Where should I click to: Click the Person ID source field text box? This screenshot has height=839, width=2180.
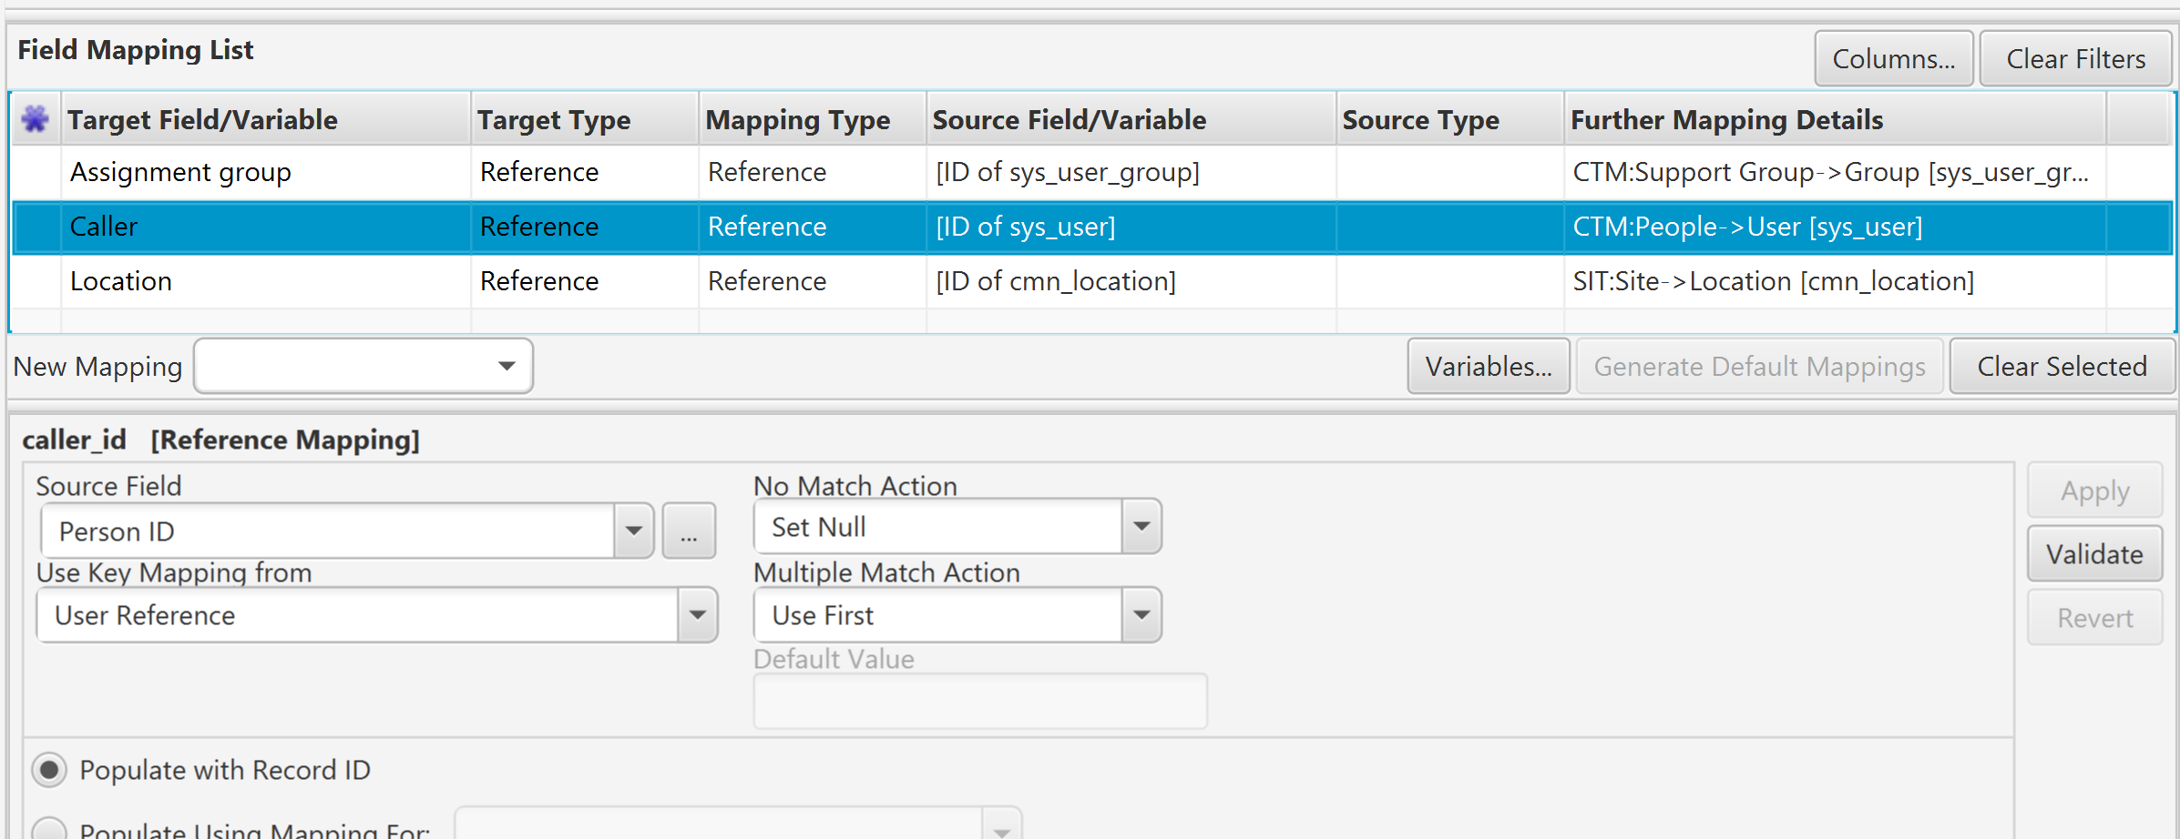[328, 531]
